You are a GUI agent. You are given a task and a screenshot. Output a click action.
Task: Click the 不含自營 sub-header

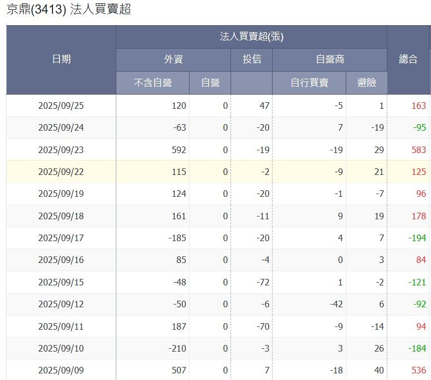click(152, 83)
